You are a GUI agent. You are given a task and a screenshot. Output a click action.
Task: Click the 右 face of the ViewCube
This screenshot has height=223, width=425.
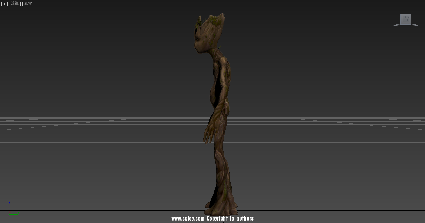point(406,19)
